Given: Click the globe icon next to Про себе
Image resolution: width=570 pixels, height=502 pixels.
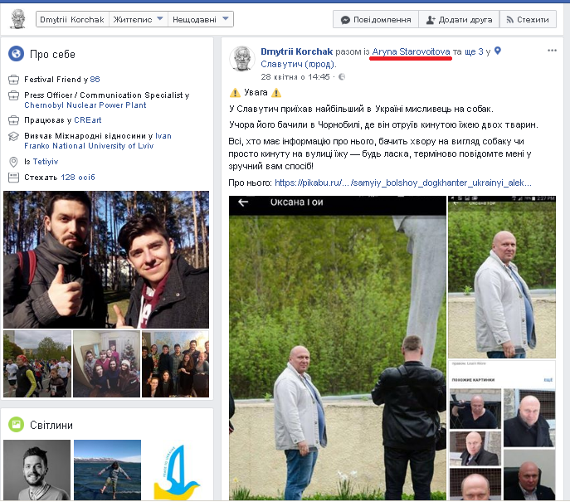Looking at the screenshot, I should pos(16,54).
